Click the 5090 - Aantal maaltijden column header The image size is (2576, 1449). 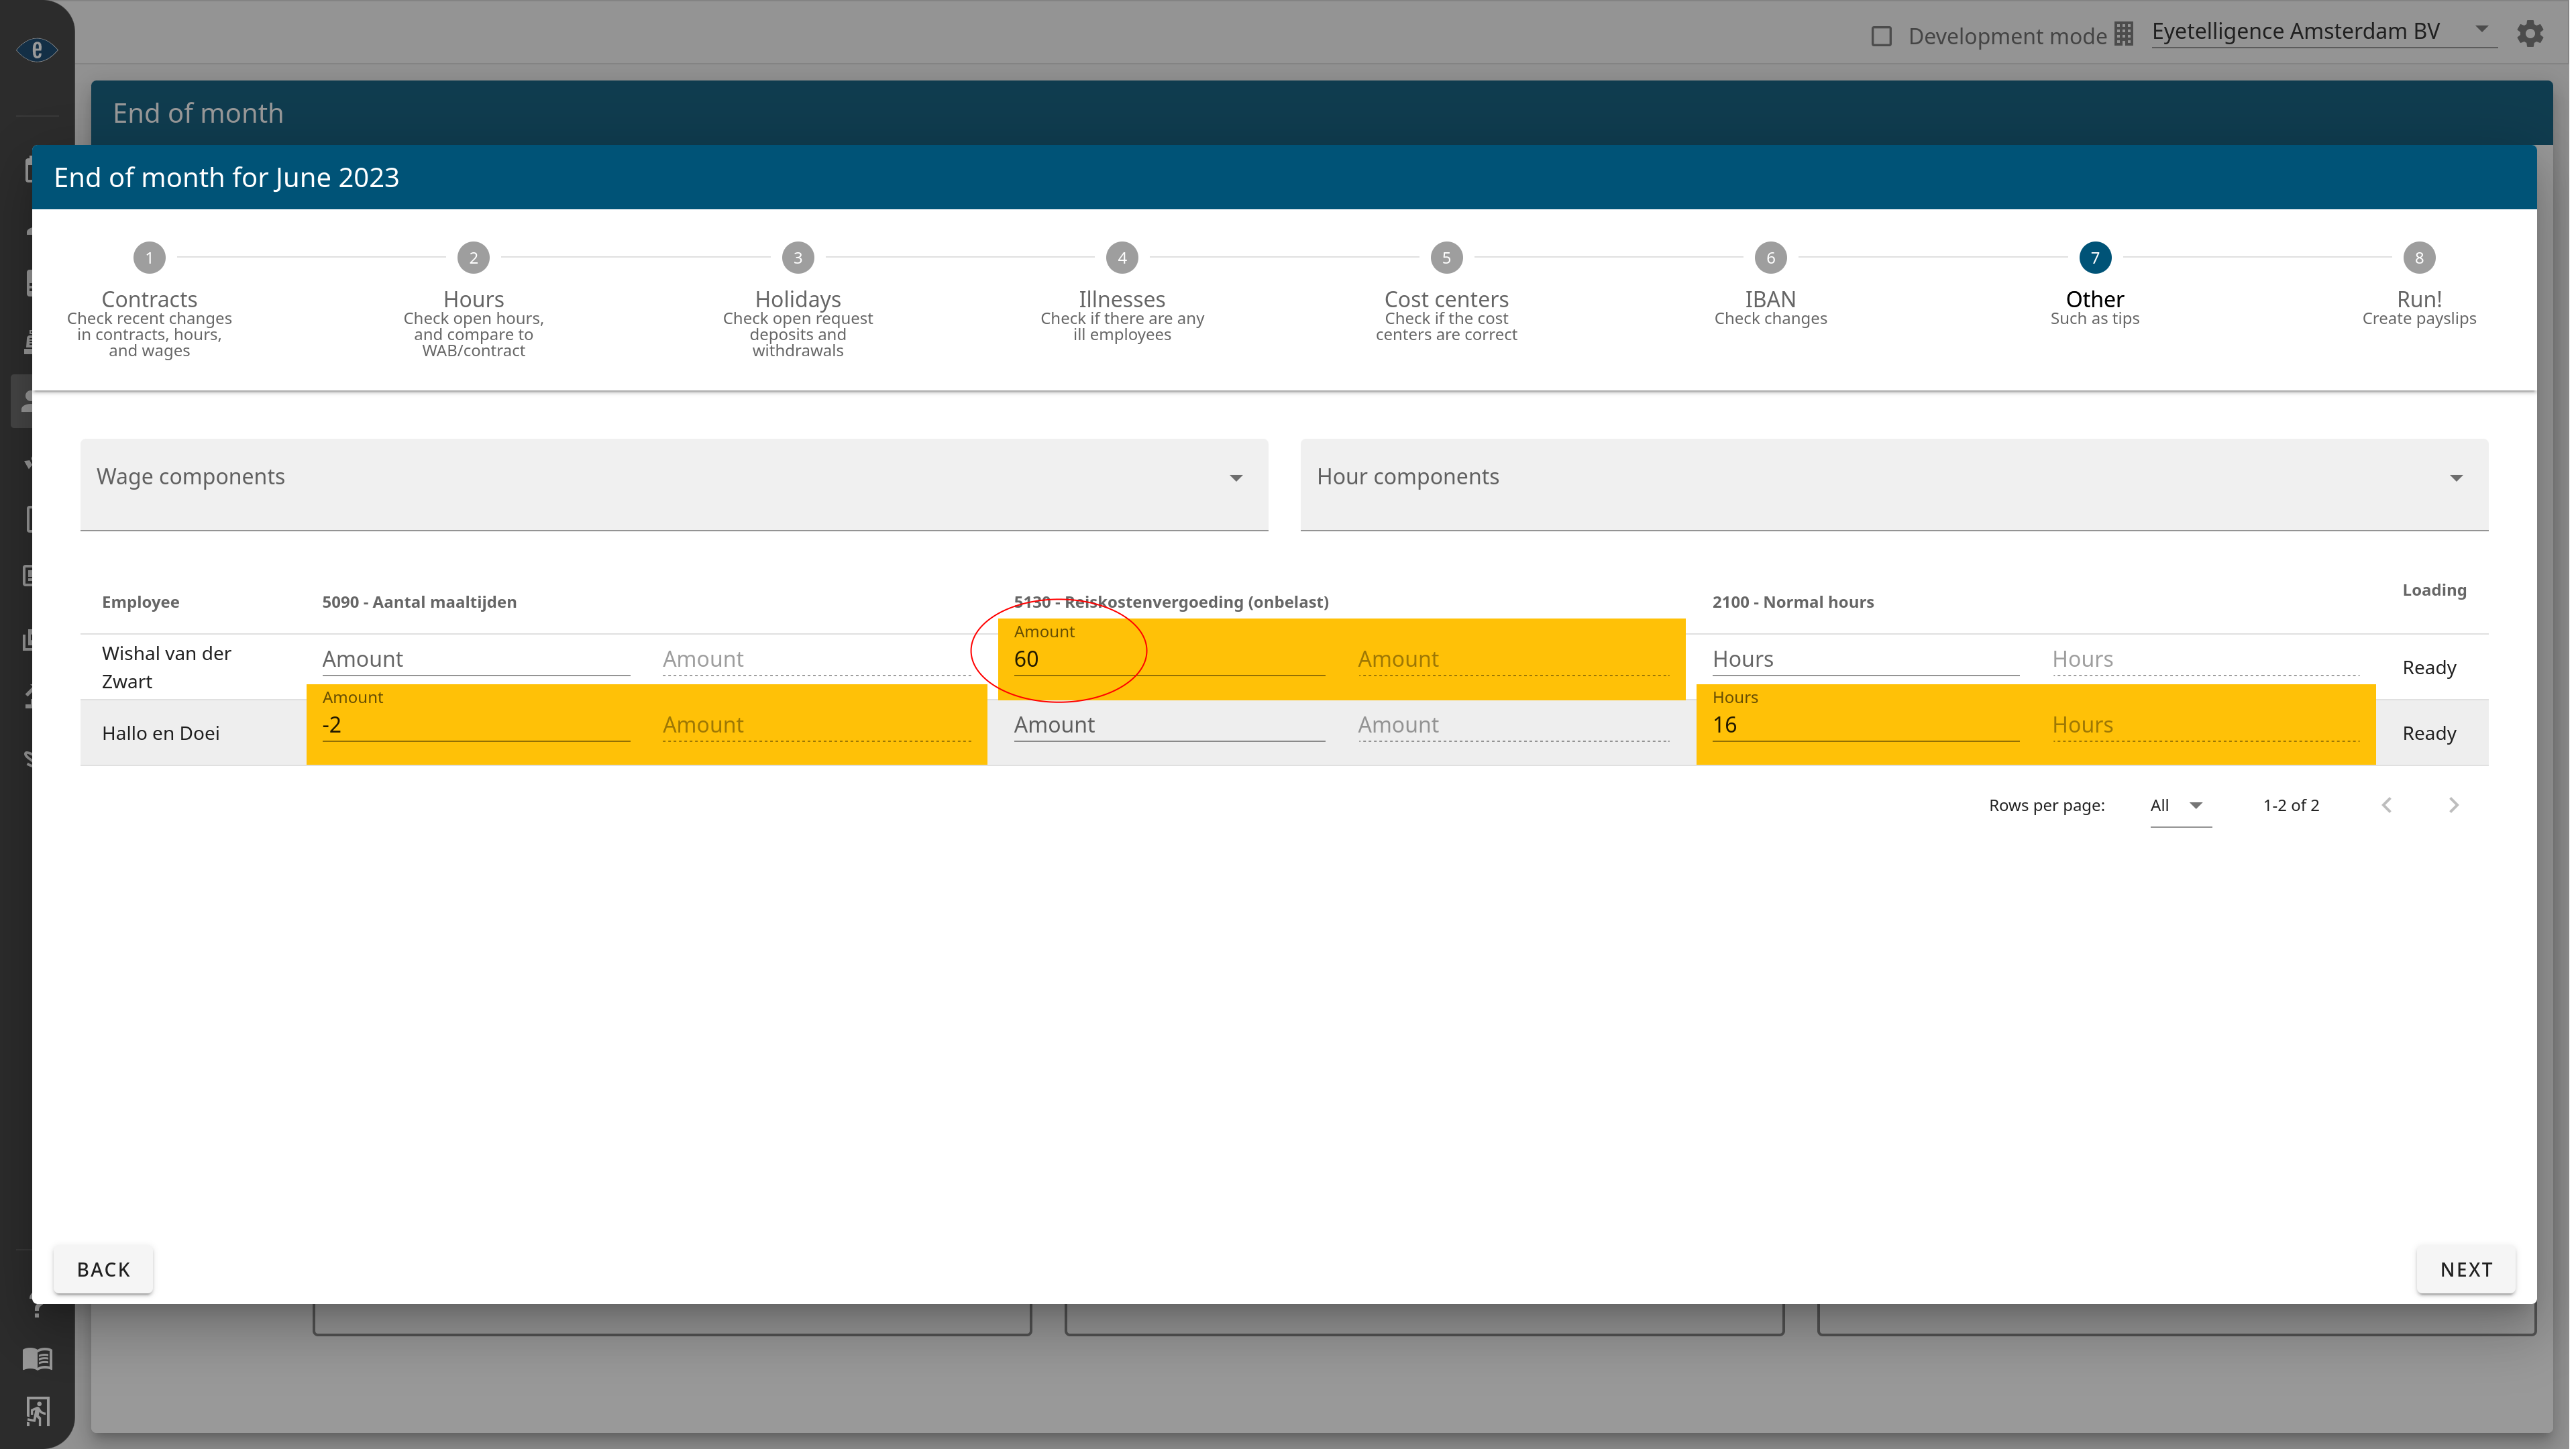(419, 602)
